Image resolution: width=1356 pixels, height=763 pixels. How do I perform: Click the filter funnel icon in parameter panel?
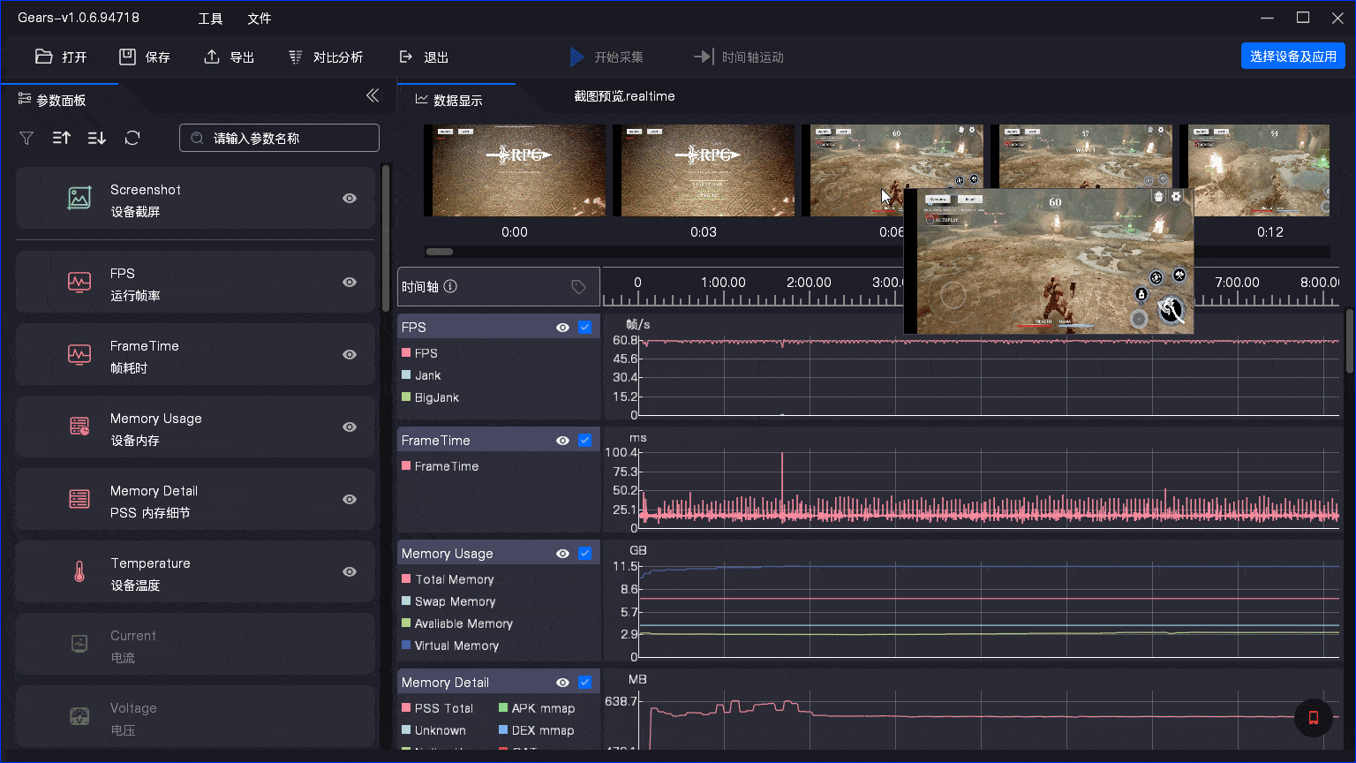click(26, 138)
